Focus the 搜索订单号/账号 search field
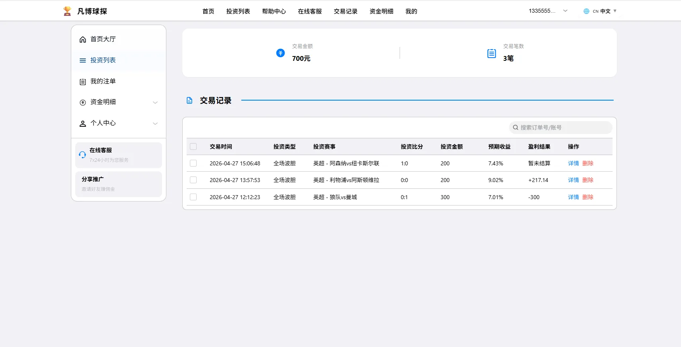The height and width of the screenshot is (347, 681). (x=560, y=128)
